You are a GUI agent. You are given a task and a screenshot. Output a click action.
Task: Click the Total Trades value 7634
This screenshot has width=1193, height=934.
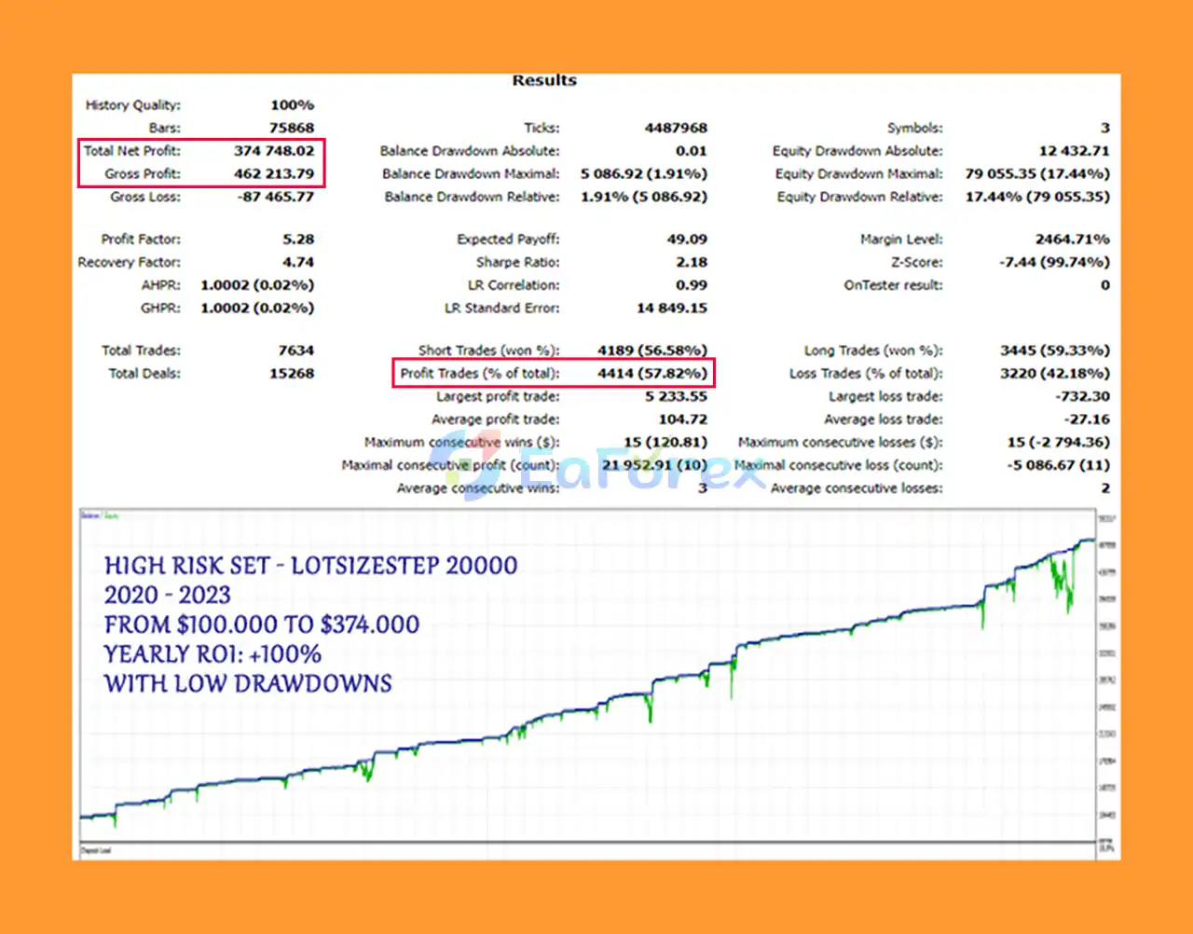295,350
